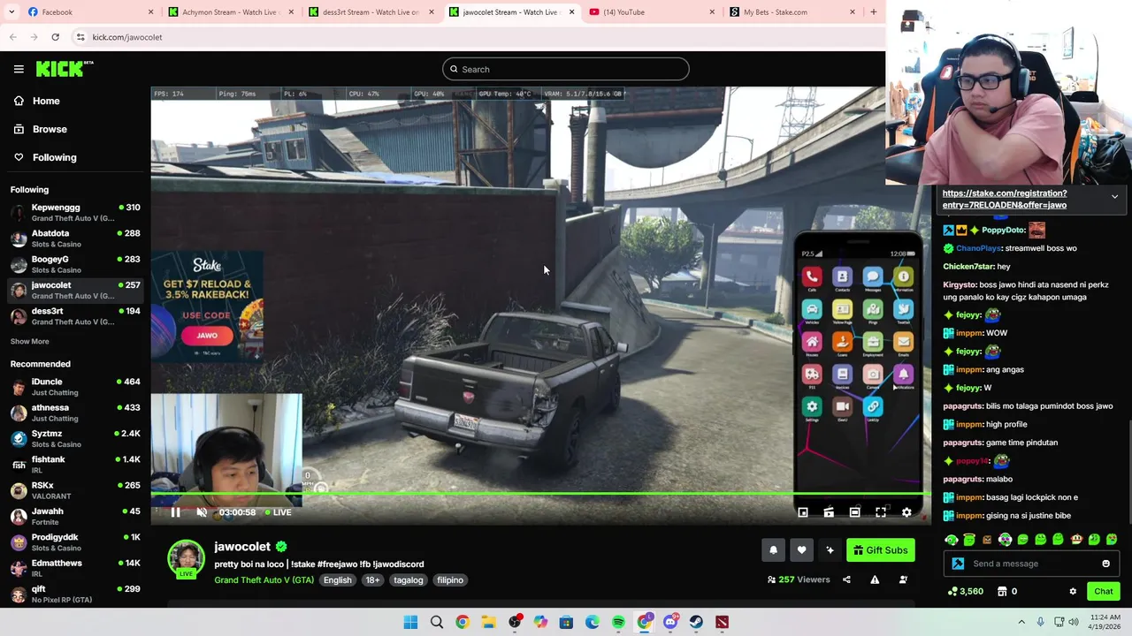Toggle theater mode in player
This screenshot has height=636, width=1132.
click(x=854, y=512)
